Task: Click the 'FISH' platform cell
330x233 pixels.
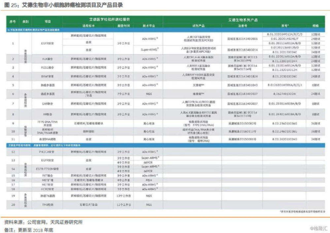Action: [149, 180]
